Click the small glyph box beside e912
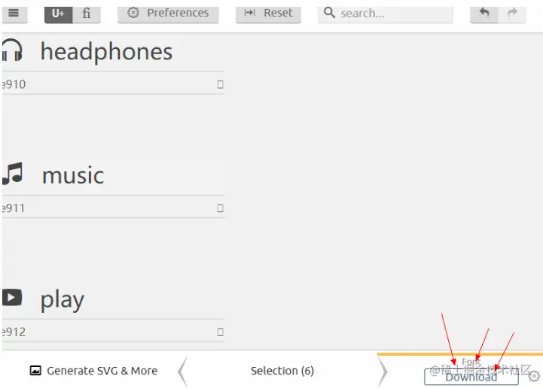This screenshot has width=543, height=388. (x=220, y=332)
